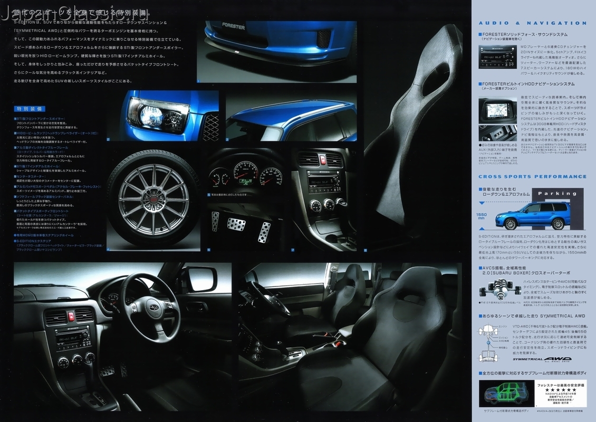Click the 'Parking' label above the car
Image resolution: width=596 pixels, height=422 pixels.
click(x=557, y=194)
